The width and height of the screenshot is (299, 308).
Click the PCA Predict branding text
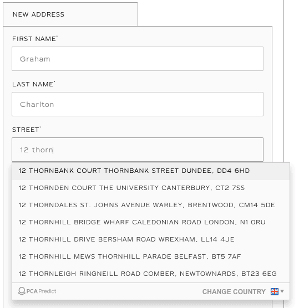click(x=41, y=291)
